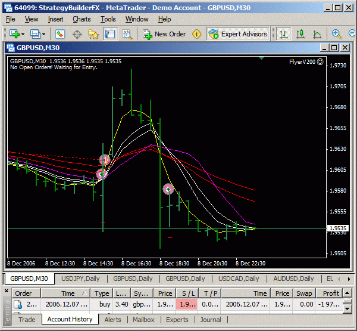Sort by the Swap column header
Screen dimensions: 357x331
[304, 293]
